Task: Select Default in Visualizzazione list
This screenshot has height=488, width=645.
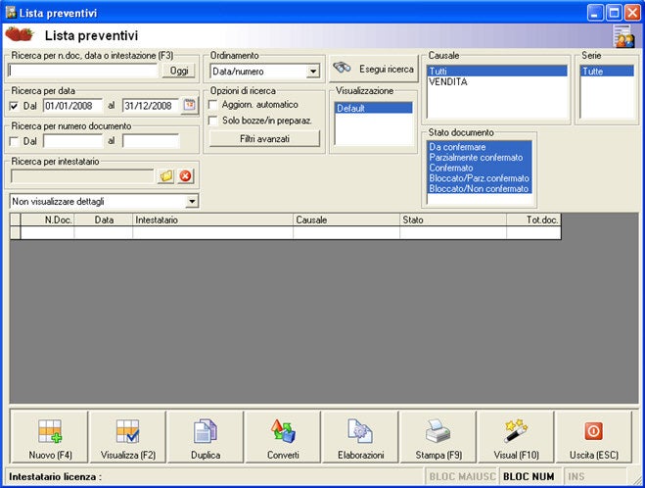Action: 374,109
